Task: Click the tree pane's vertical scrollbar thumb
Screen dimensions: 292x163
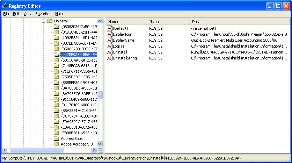Action: 100,95
